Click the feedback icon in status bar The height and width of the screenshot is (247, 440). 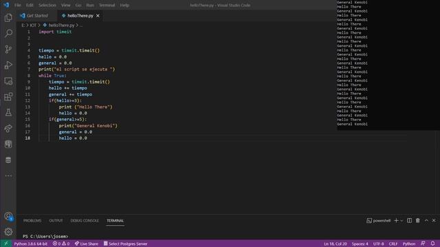[x=423, y=244]
